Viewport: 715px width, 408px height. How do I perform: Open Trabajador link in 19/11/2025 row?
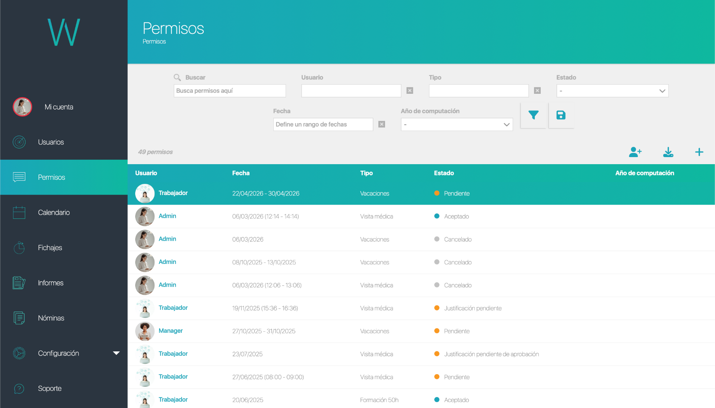173,307
